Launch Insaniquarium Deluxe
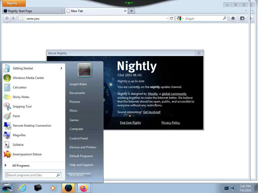This screenshot has width=258, height=193. point(34,154)
